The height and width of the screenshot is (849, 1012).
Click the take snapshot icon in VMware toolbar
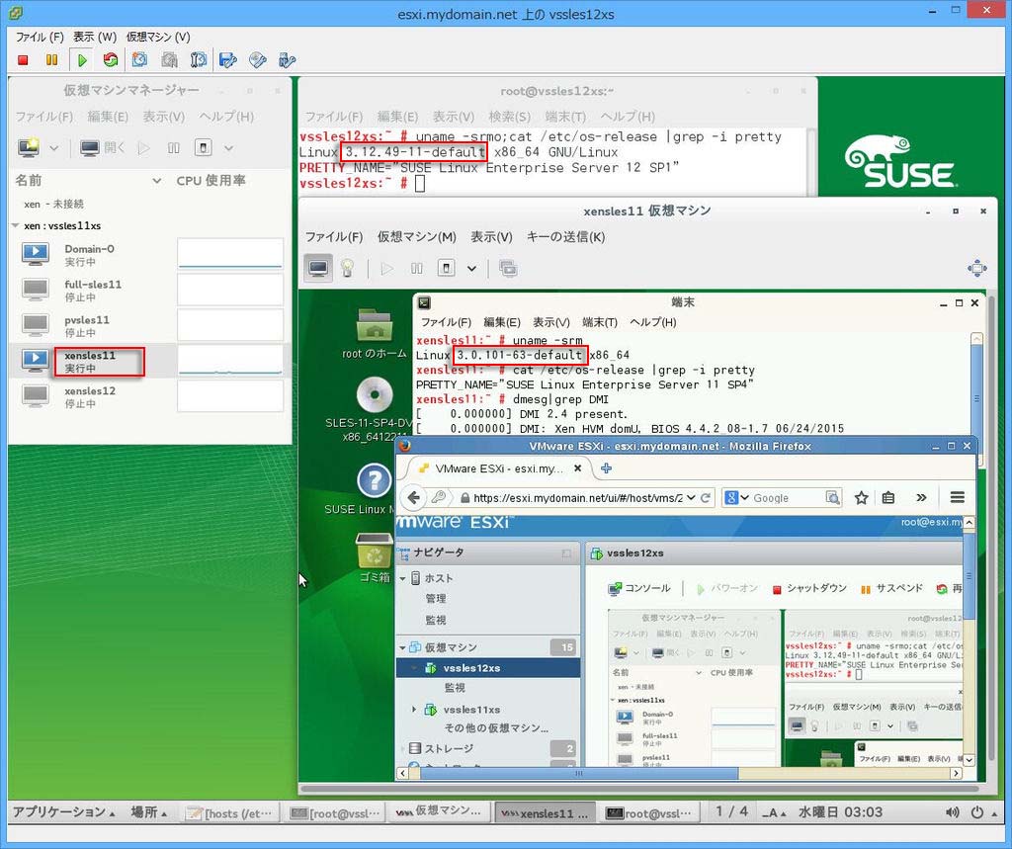(x=139, y=60)
